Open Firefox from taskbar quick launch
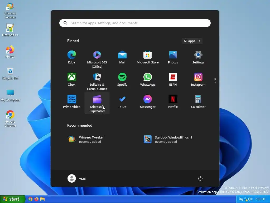The height and width of the screenshot is (203, 270). [36, 199]
